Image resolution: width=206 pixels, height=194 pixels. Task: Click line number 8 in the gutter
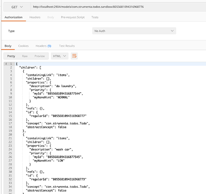(11, 90)
